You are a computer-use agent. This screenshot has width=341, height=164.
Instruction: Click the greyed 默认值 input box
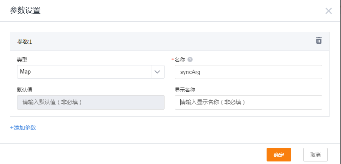point(91,102)
